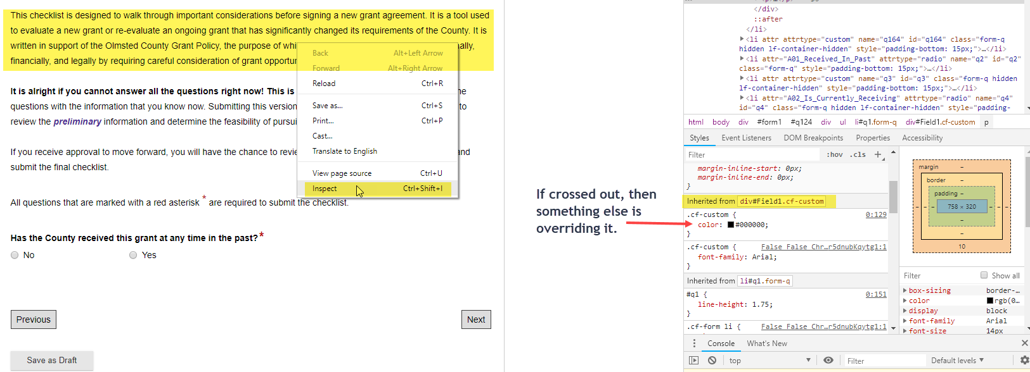Create a live expression using the eye icon
1030x372 pixels.
click(x=828, y=361)
